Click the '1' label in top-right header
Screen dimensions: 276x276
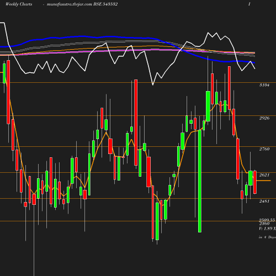[250, 4]
